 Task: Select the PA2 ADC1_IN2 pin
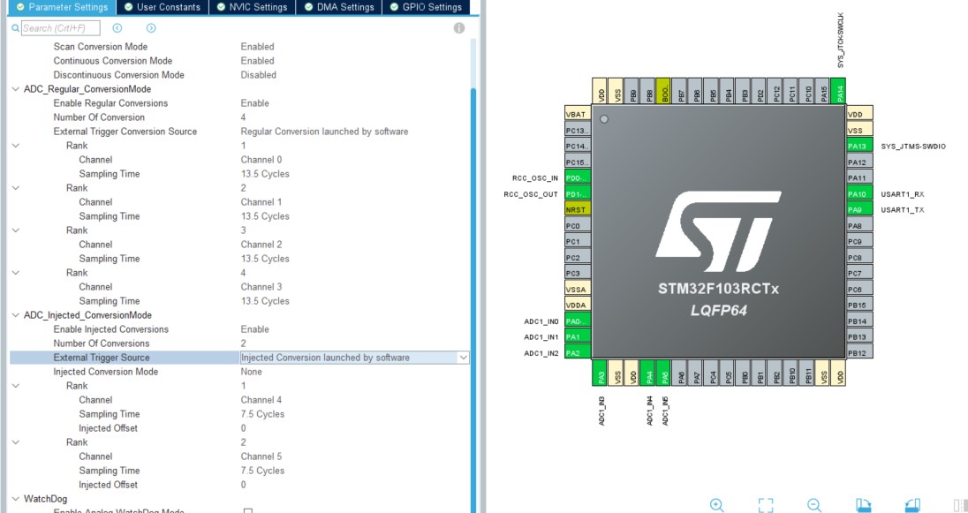578,353
